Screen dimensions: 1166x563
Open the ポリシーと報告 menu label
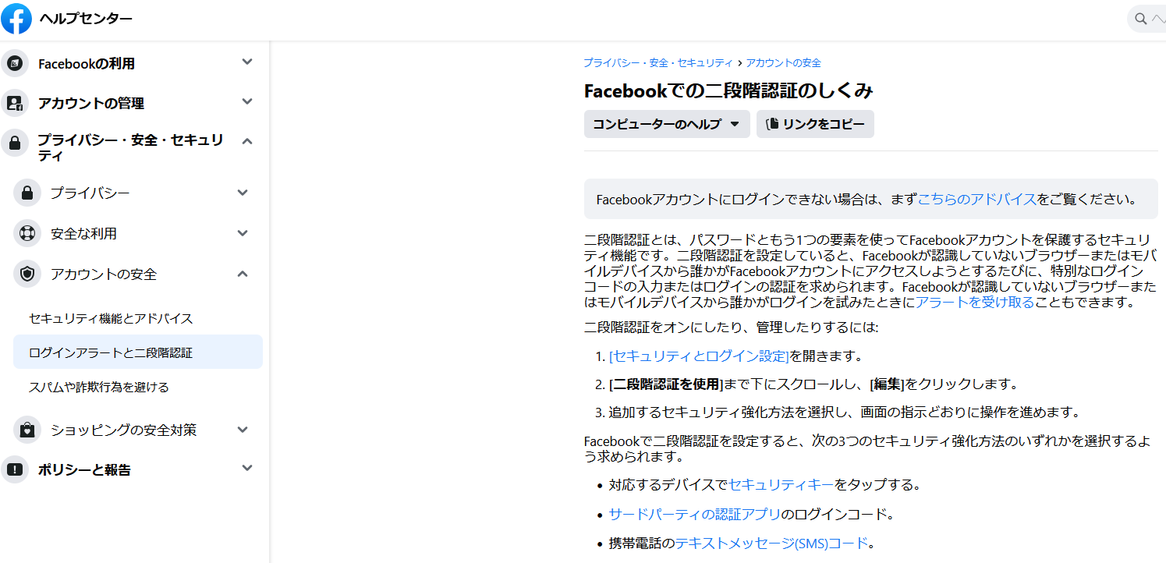point(84,470)
